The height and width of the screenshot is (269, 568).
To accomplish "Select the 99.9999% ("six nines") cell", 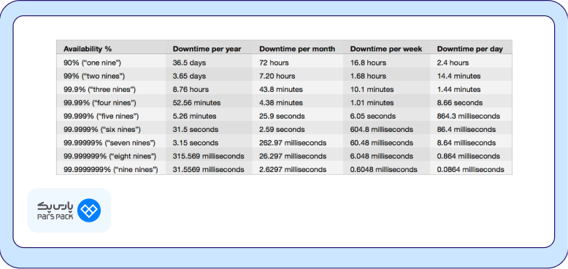I will pyautogui.click(x=102, y=130).
